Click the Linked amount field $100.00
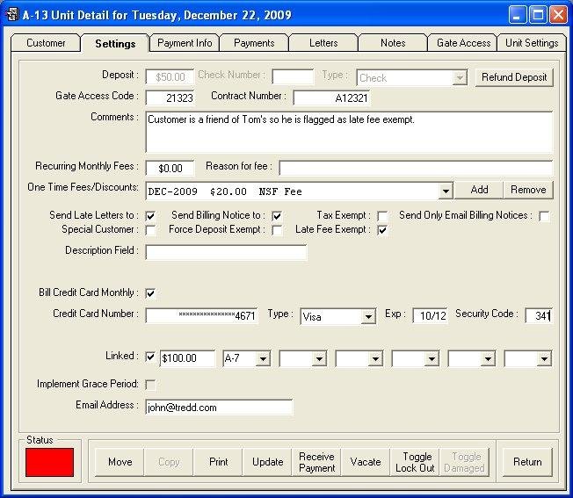The width and height of the screenshot is (573, 498). [188, 358]
